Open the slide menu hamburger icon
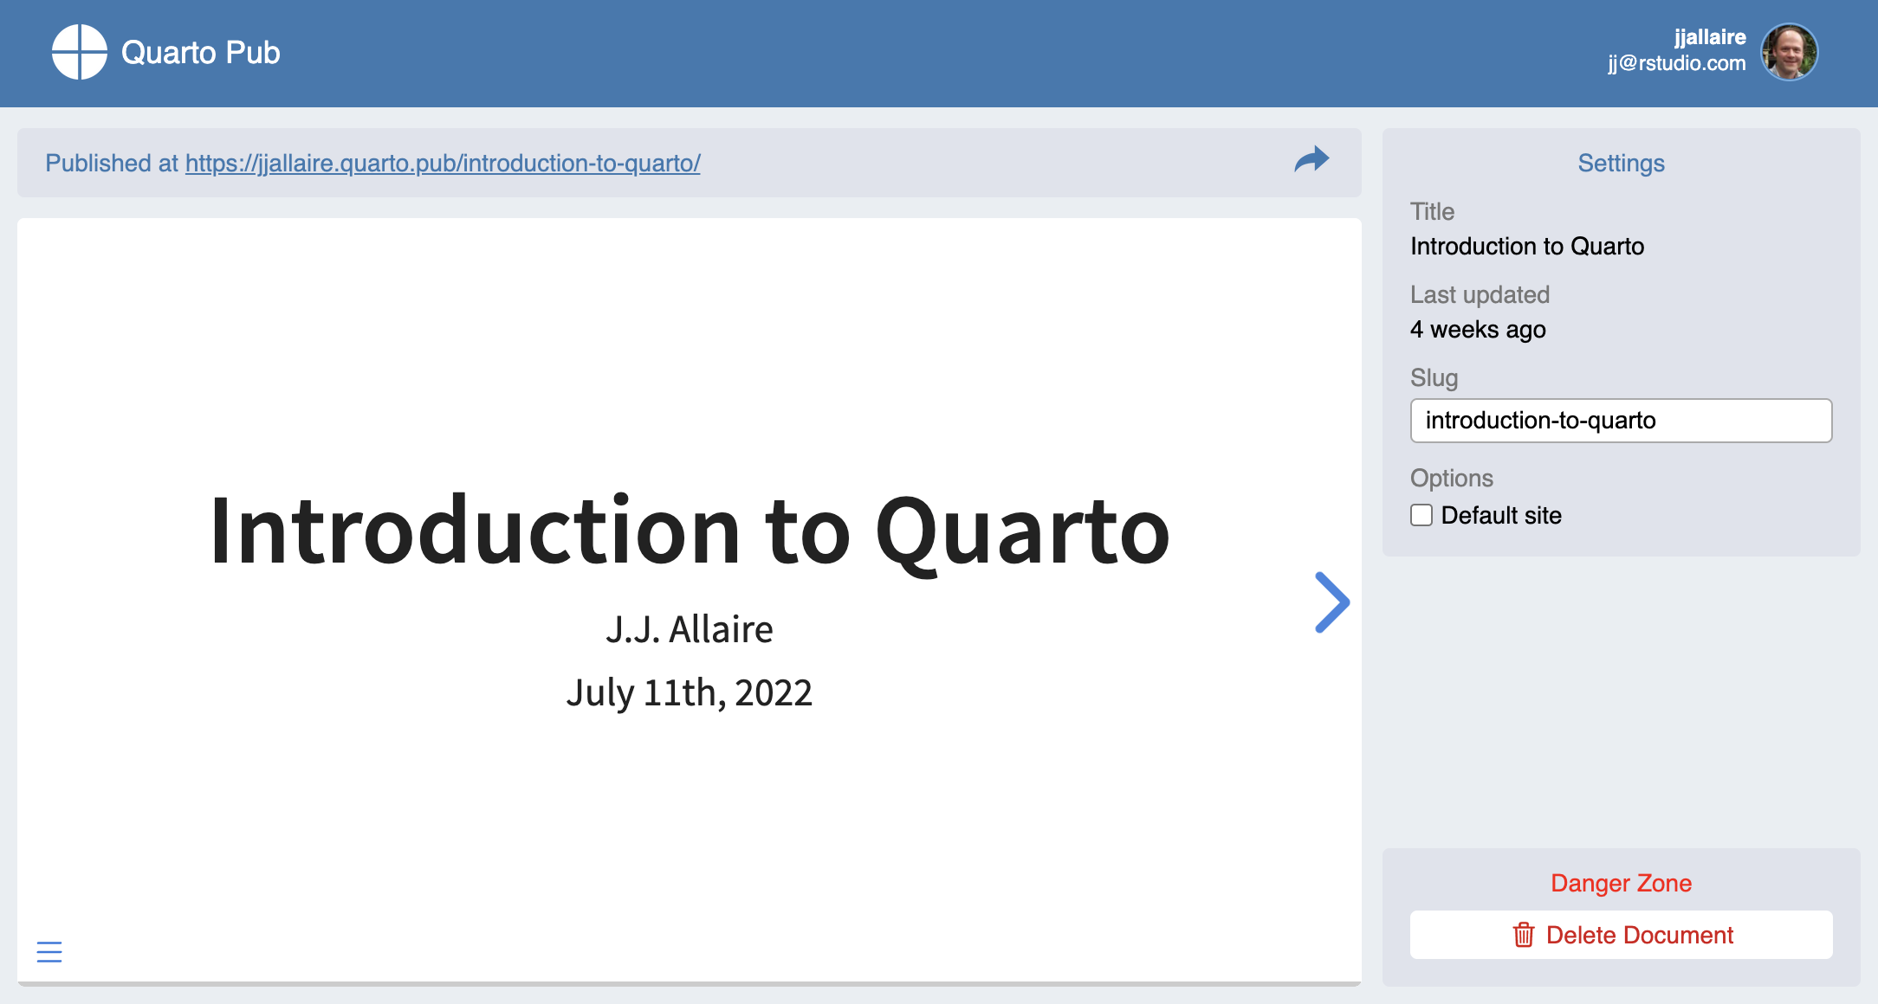 point(49,952)
